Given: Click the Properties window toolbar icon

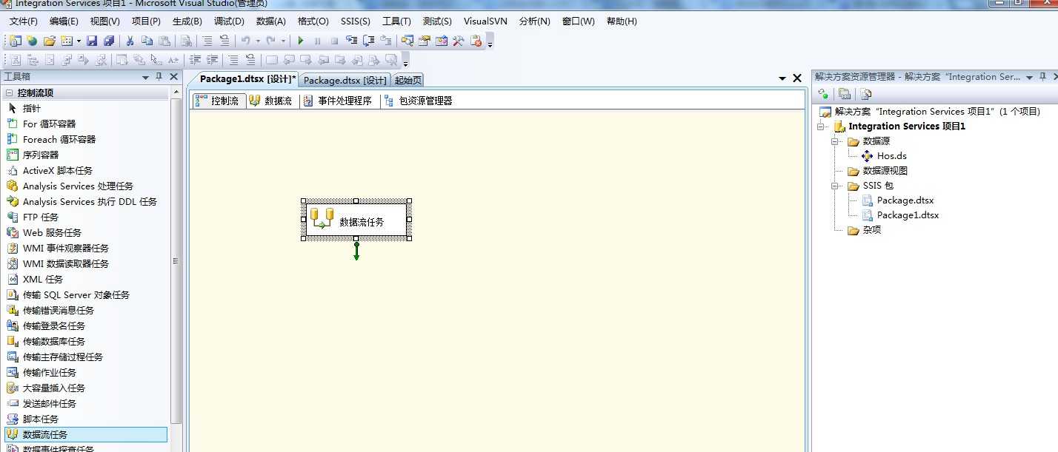Looking at the screenshot, I should click(x=425, y=41).
